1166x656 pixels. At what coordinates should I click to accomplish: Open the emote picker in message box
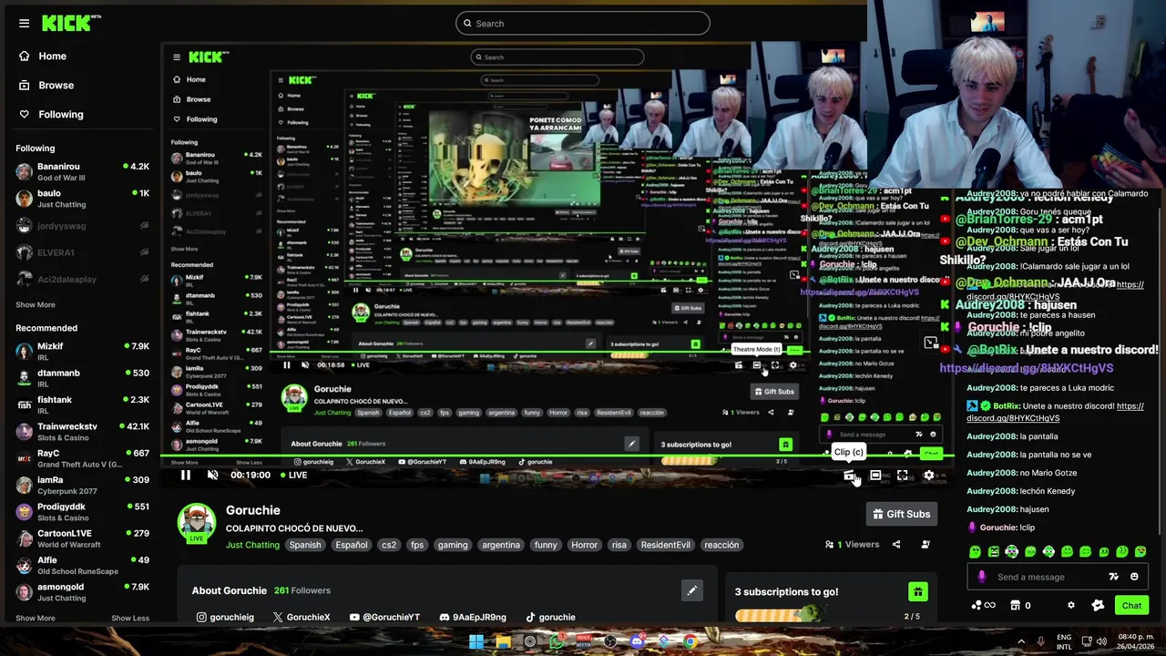(1134, 577)
